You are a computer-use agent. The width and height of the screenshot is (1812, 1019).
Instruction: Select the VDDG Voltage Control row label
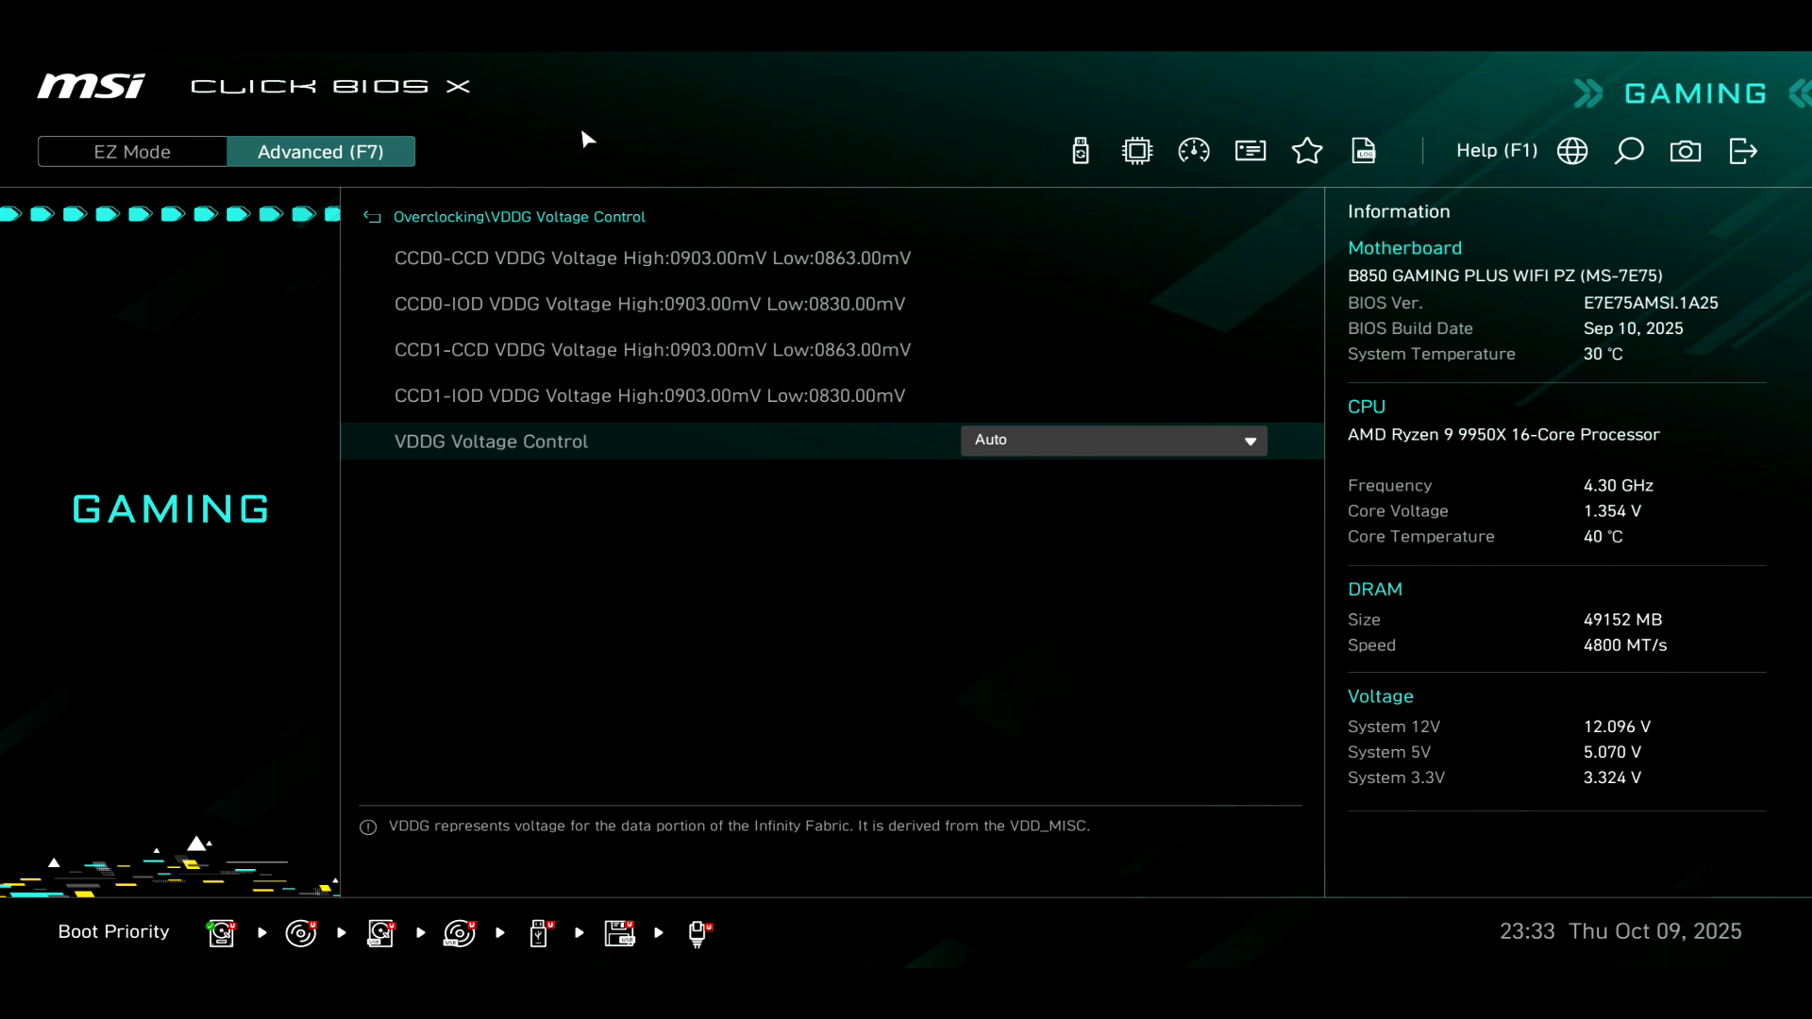(491, 442)
